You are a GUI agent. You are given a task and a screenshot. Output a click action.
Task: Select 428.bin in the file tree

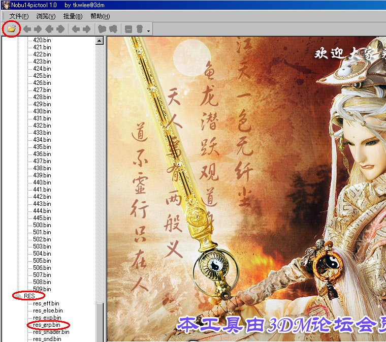pos(42,97)
